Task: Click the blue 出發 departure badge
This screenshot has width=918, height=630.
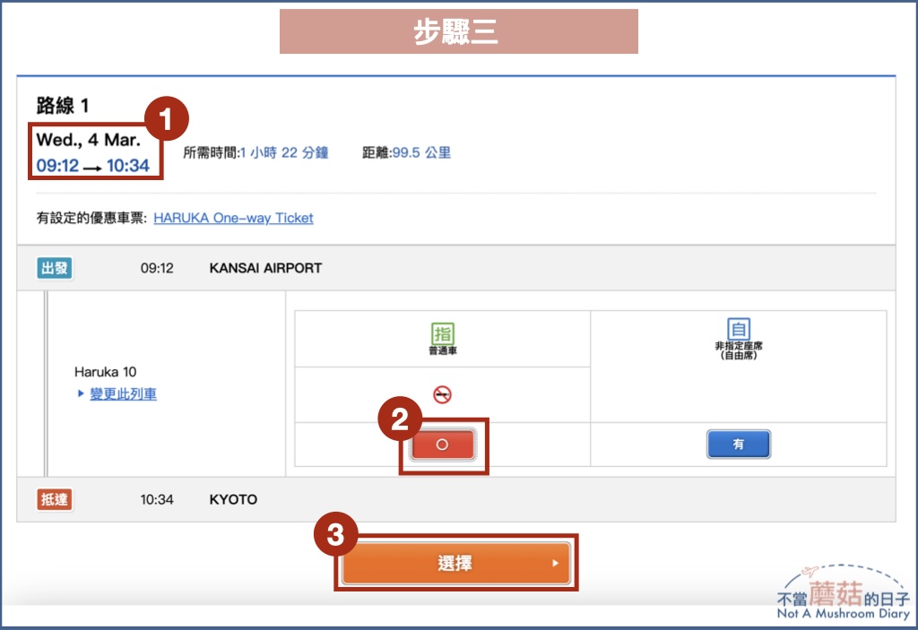Action: tap(54, 267)
